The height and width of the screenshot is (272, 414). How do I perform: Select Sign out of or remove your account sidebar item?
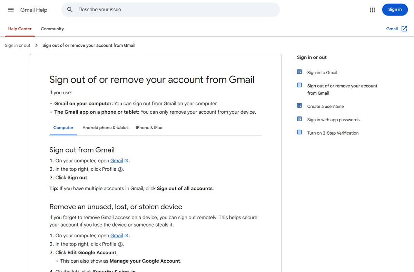point(342,90)
